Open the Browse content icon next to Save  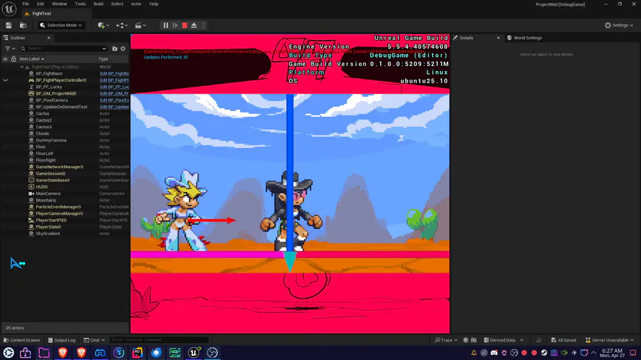24,26
